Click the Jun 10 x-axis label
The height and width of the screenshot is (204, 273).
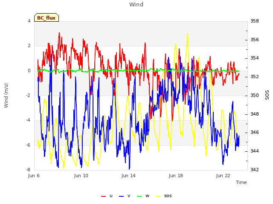(x=81, y=176)
